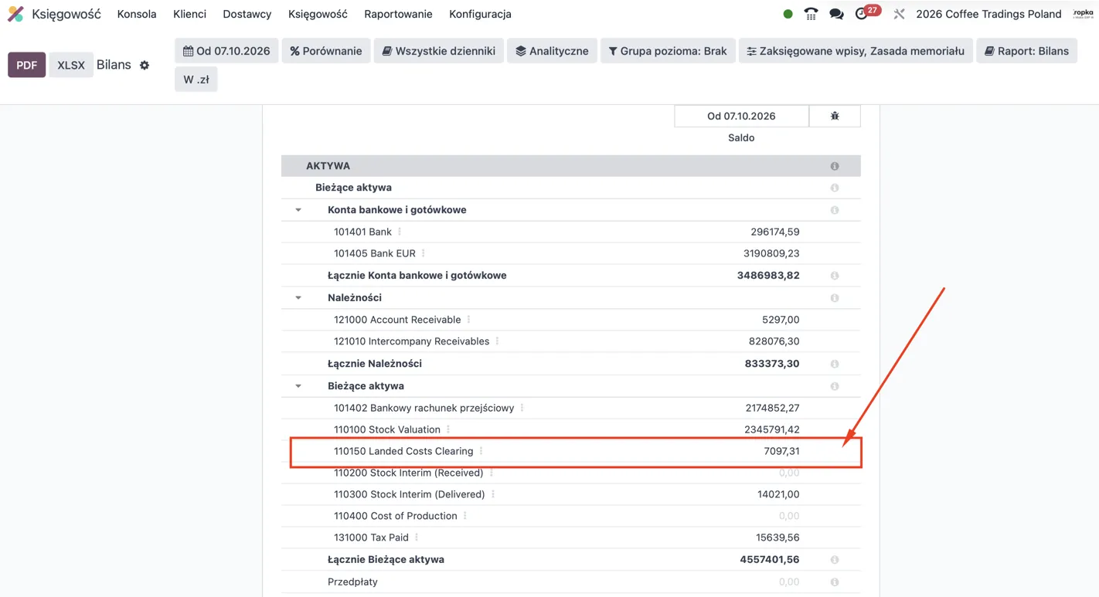This screenshot has height=597, width=1099.
Task: Show info for Łącznie Należności row
Action: (835, 364)
